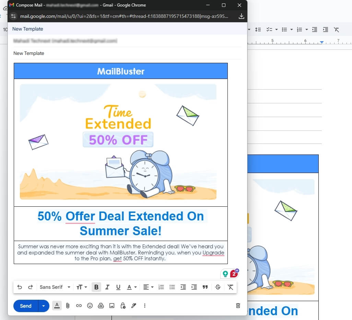Image resolution: width=352 pixels, height=320 pixels.
Task: Click the MailBluster logo header in email
Action: 121,71
